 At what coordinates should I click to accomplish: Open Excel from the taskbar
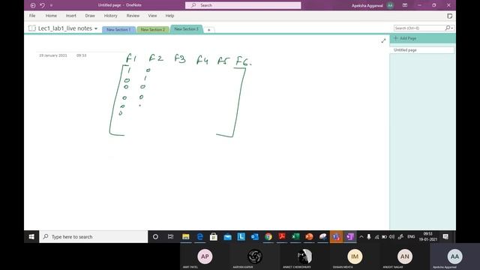pos(295,237)
